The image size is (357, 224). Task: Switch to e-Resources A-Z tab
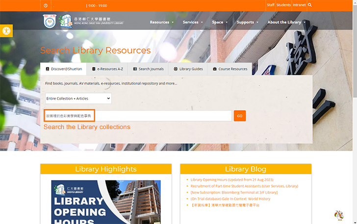click(107, 69)
